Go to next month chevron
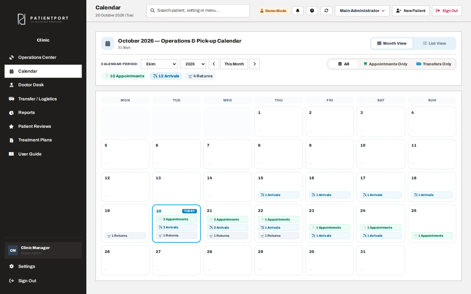Viewport: 471px width, 294px height. click(x=254, y=64)
